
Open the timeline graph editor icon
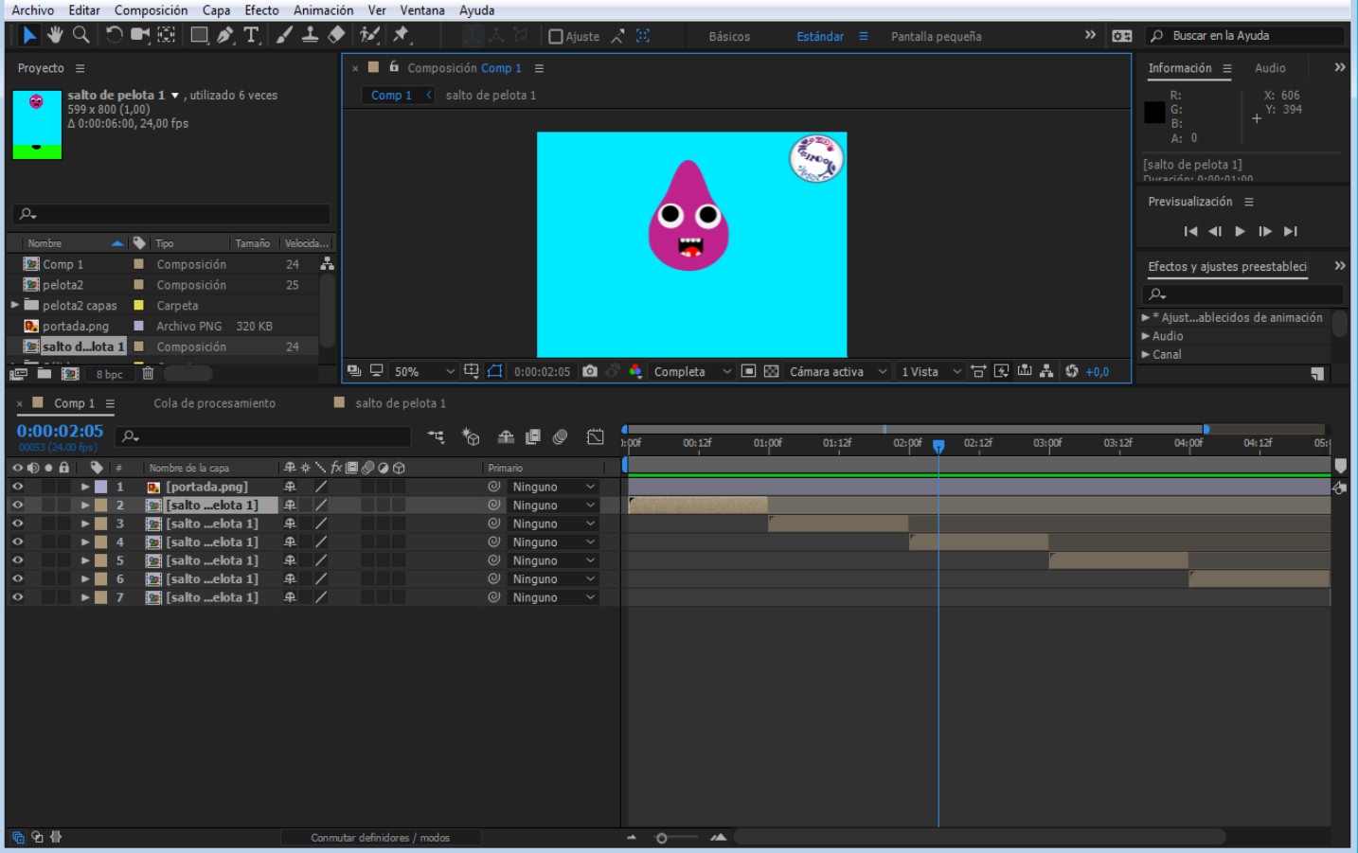pos(596,436)
